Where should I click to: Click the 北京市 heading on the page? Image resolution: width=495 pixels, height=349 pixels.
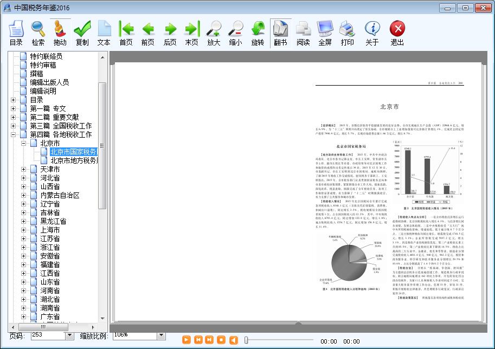point(389,107)
